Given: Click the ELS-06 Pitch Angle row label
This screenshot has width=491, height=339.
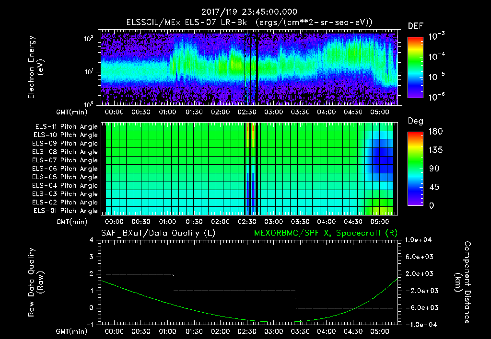Looking at the screenshot, I should click(66, 169).
